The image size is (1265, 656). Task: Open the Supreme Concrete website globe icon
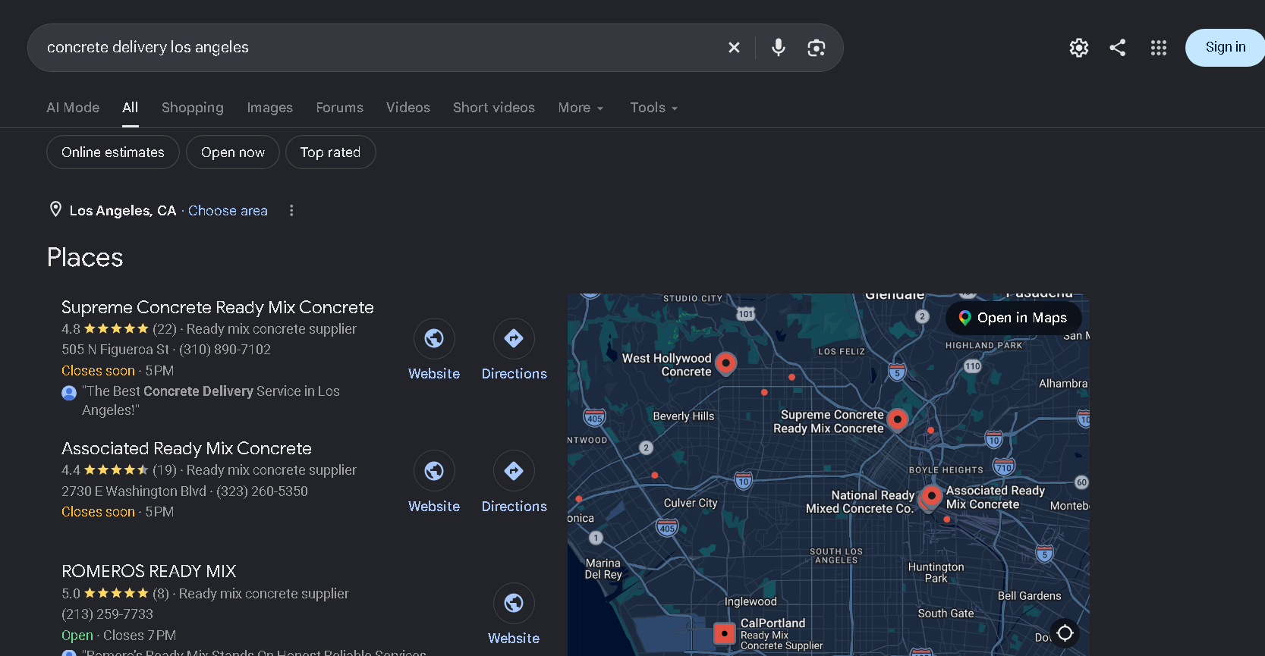click(x=434, y=338)
